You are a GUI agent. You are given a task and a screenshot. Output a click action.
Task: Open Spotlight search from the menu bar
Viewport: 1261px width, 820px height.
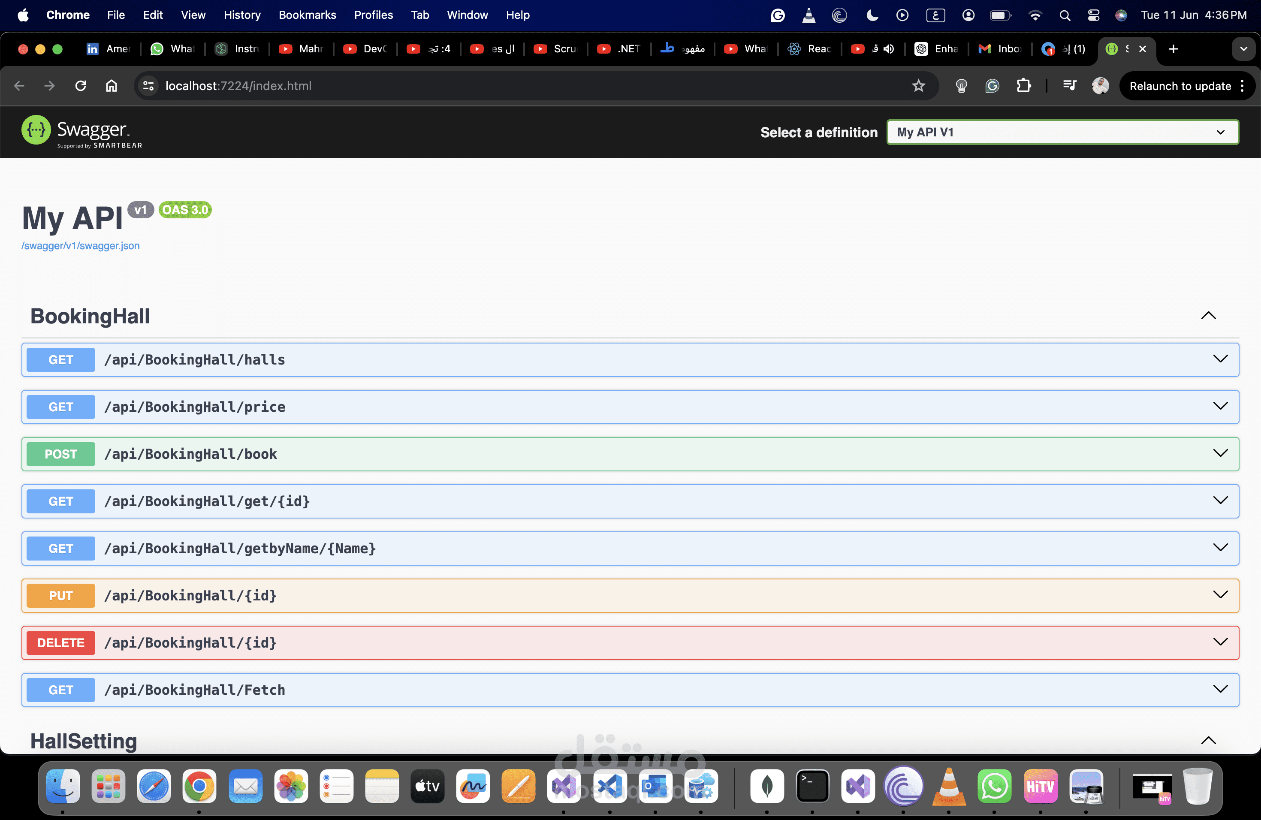[x=1065, y=15]
